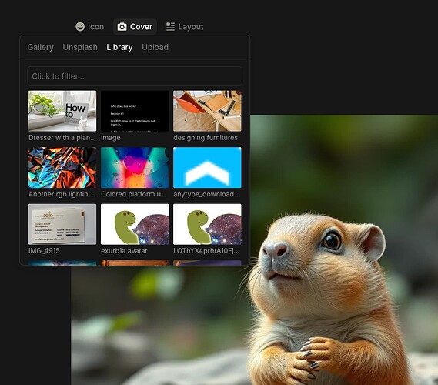Click the 'IMG_4915' caption
Screen dimensions: 438x385
44,250
